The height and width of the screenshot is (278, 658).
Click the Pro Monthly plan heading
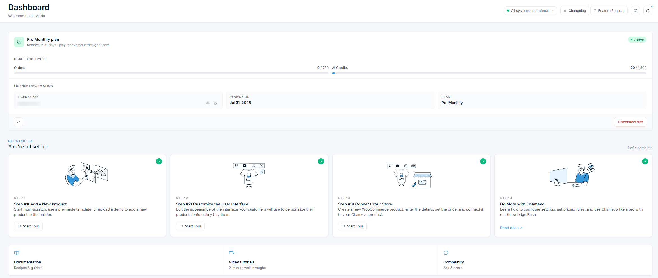[43, 39]
